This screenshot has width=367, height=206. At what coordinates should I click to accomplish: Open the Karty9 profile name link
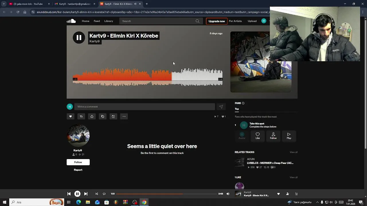[x=78, y=150]
